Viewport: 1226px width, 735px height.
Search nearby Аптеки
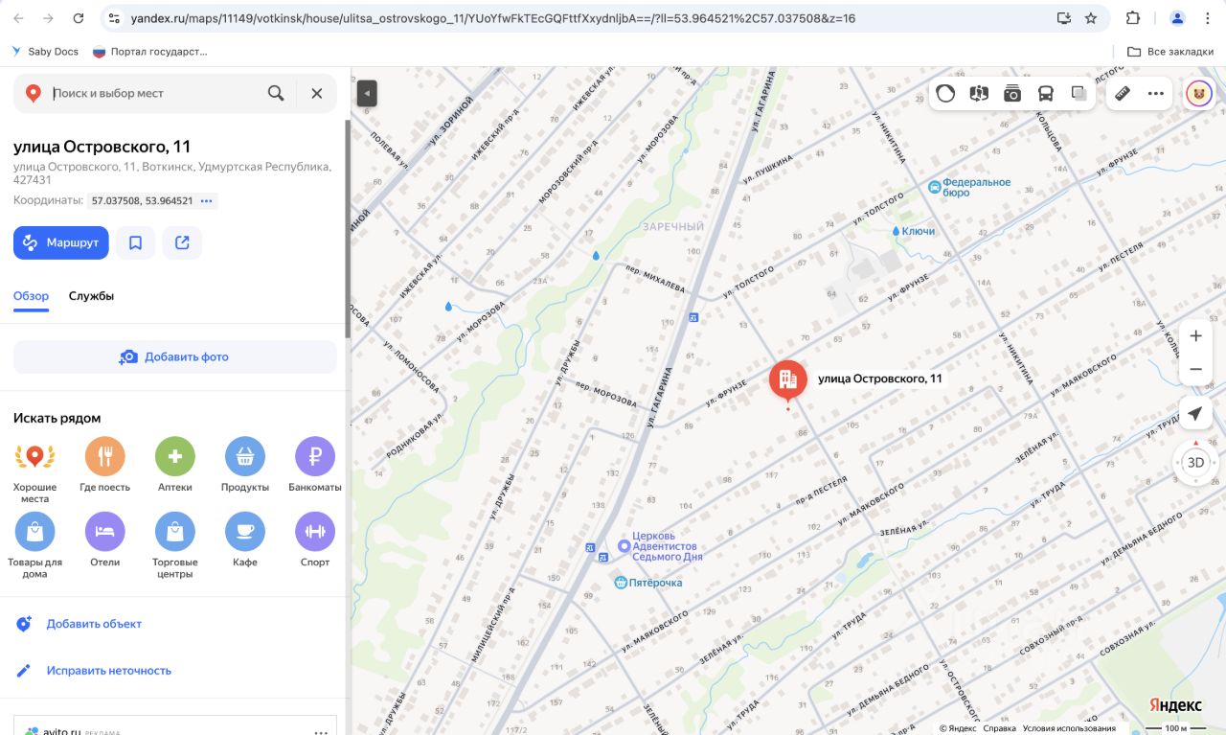pos(175,466)
